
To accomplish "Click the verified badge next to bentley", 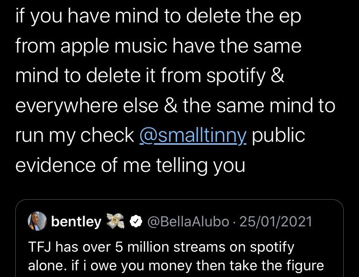I will point(137,222).
